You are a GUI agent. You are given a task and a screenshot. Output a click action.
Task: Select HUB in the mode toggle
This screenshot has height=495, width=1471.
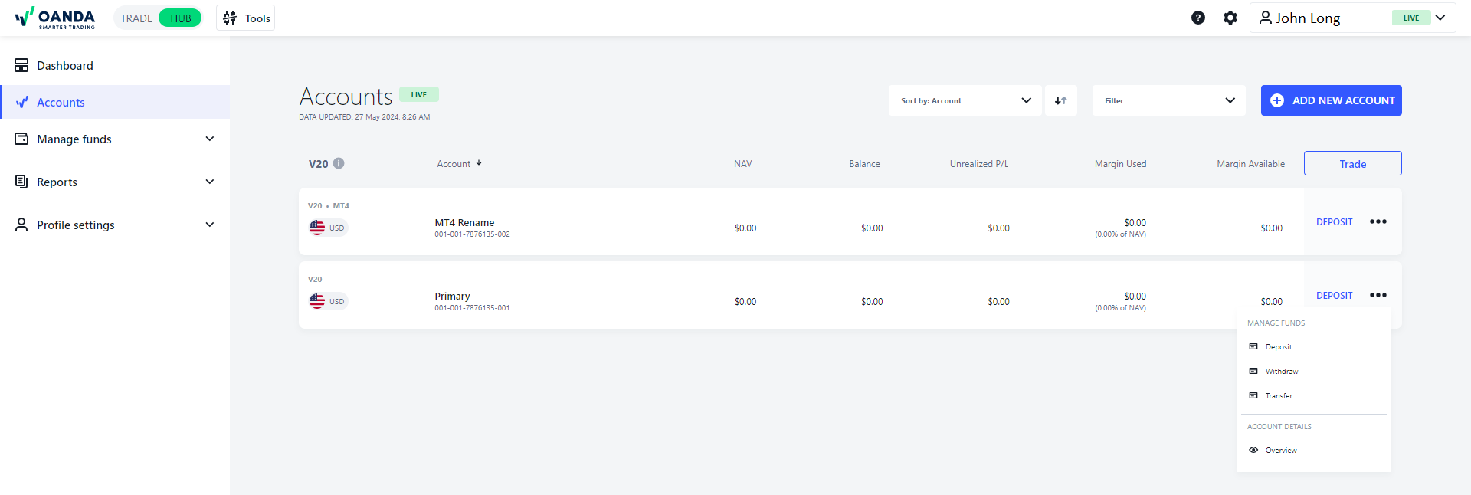point(181,18)
